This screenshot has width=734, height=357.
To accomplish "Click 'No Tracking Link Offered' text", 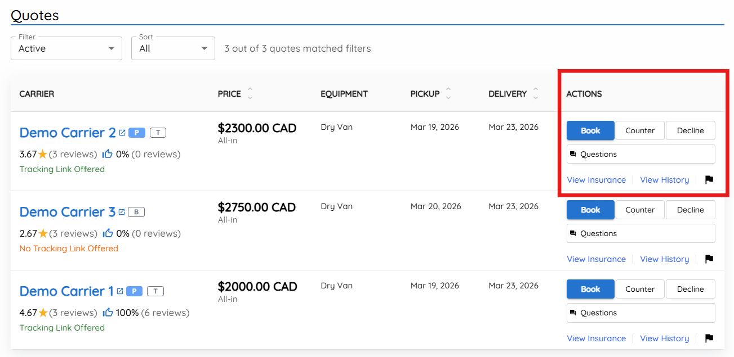I will 69,248.
